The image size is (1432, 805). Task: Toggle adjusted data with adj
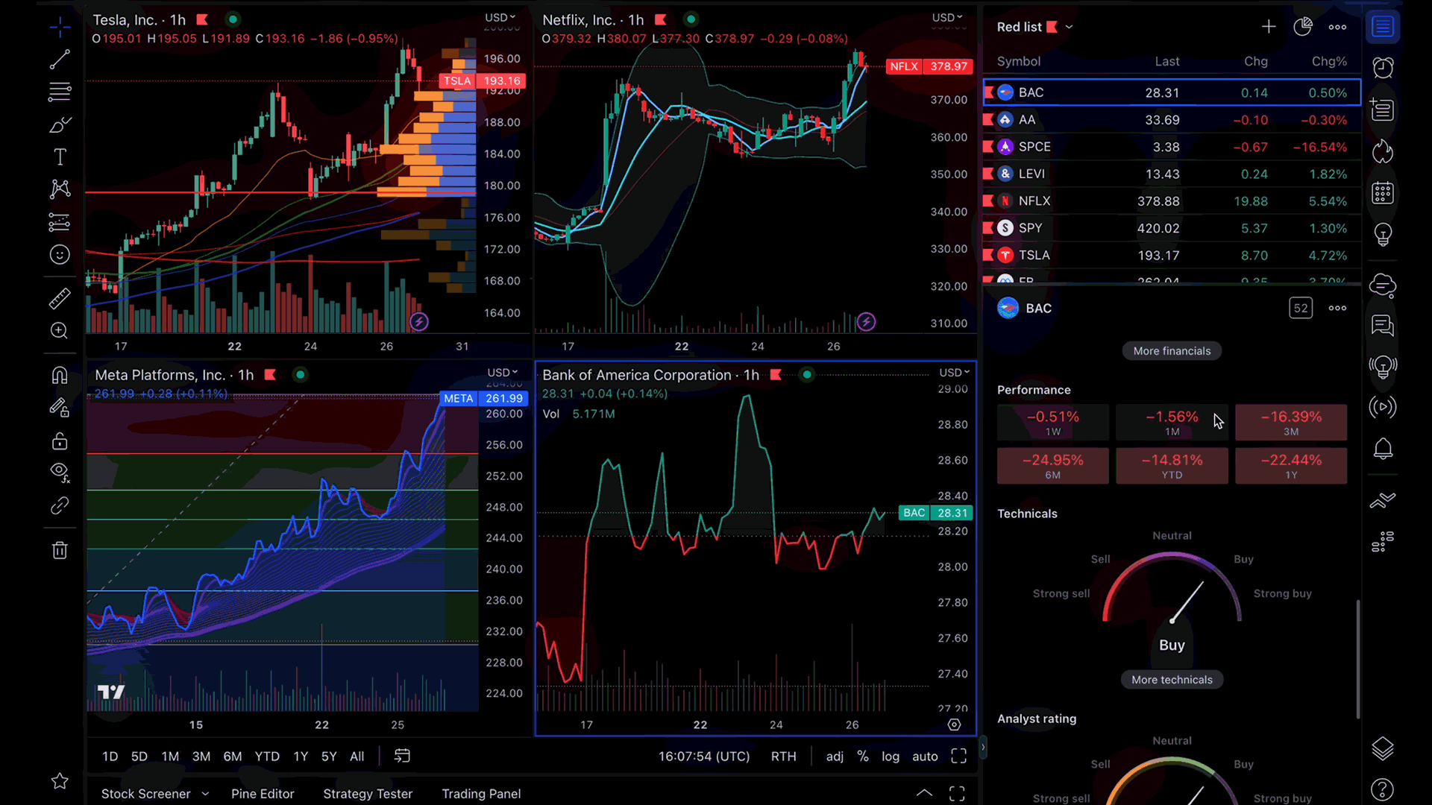(x=835, y=757)
